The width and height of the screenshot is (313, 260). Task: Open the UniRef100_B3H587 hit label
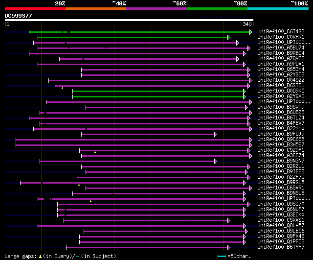[281, 144]
